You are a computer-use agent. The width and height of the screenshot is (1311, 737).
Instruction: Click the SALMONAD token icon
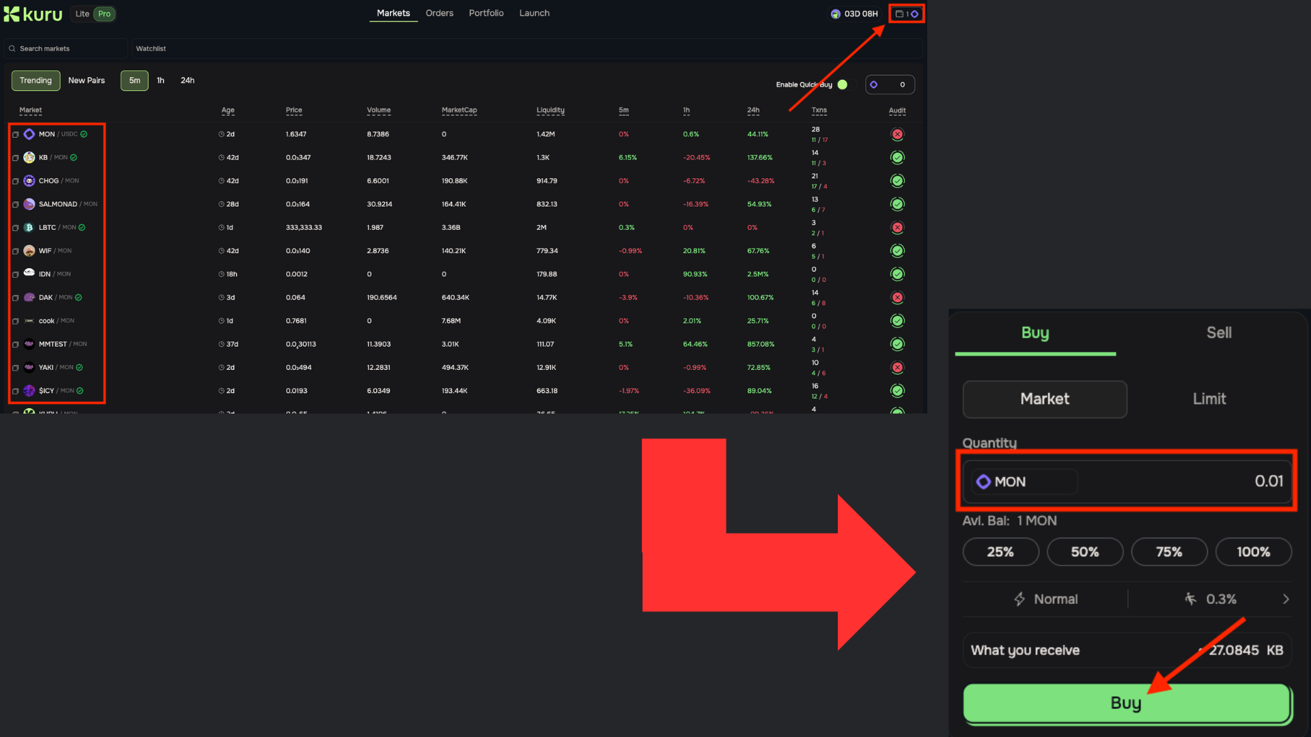click(29, 204)
